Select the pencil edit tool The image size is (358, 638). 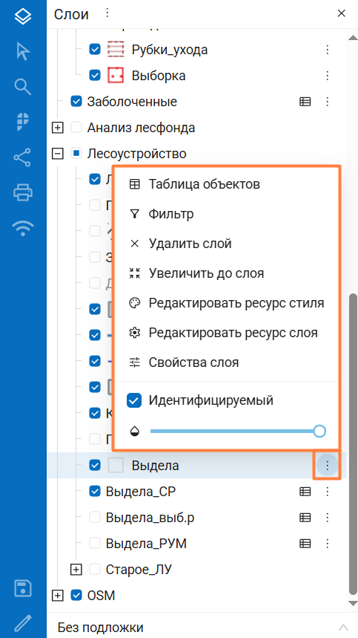coord(23,623)
